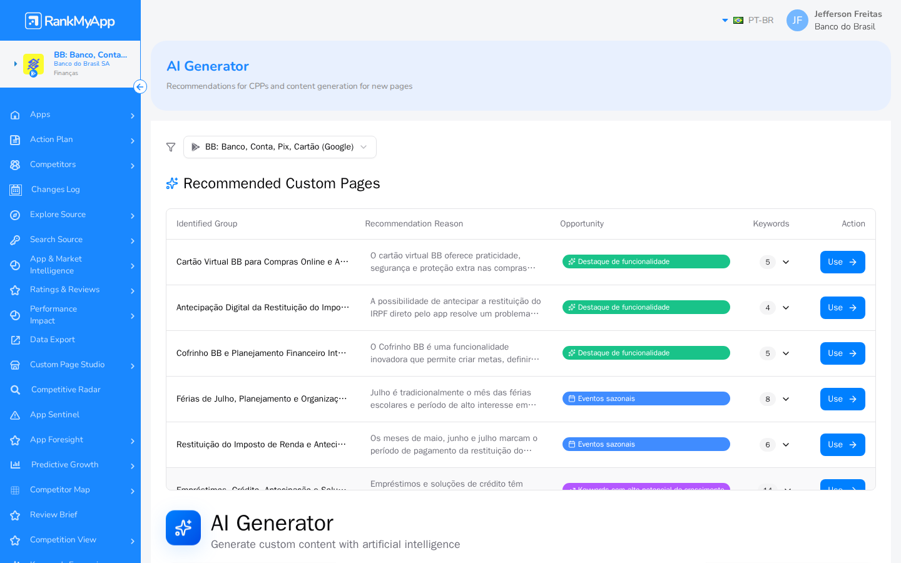The height and width of the screenshot is (563, 901).
Task: Click the Keywords column header
Action: [771, 224]
